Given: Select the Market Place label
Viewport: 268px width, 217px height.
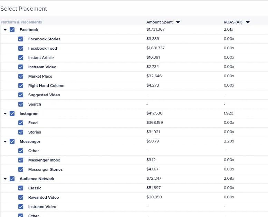Looking at the screenshot, I should click(x=40, y=76).
